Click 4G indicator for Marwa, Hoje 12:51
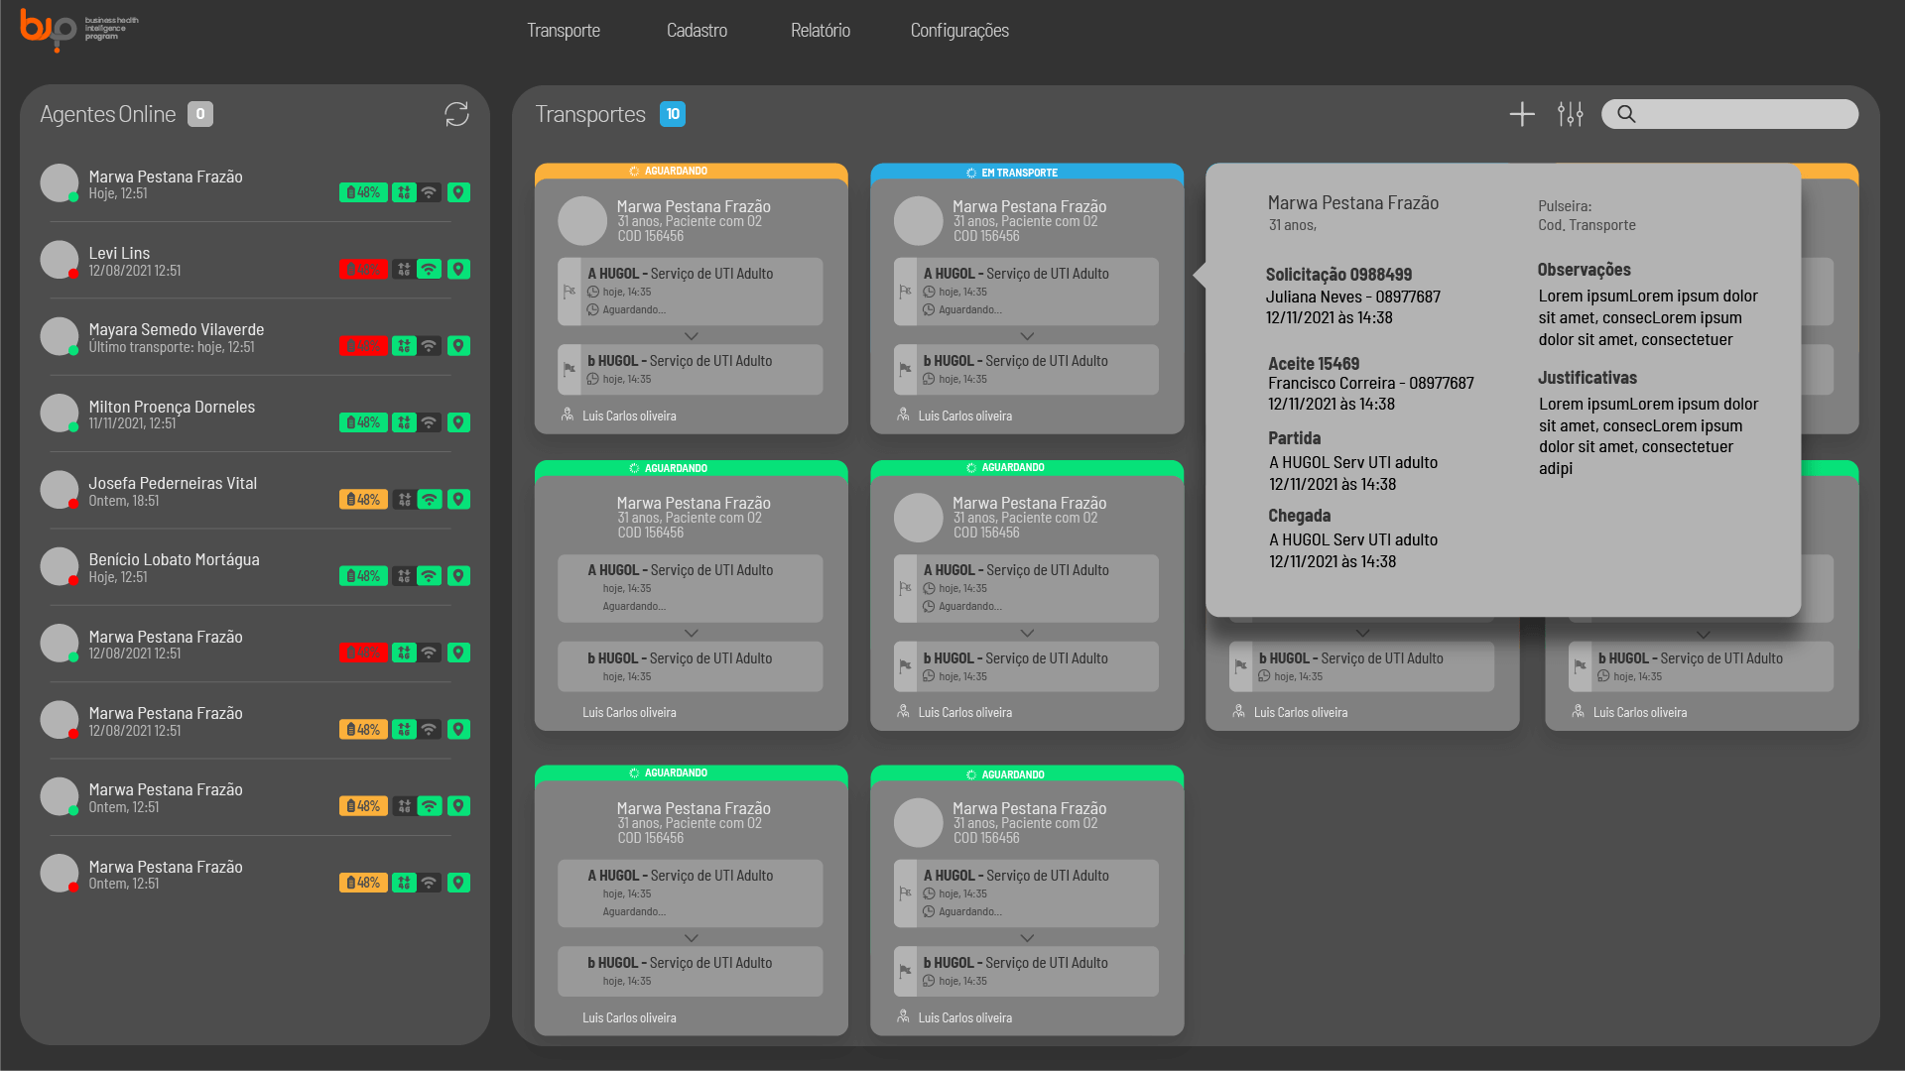Screen dimensions: 1905x1071 coord(404,192)
